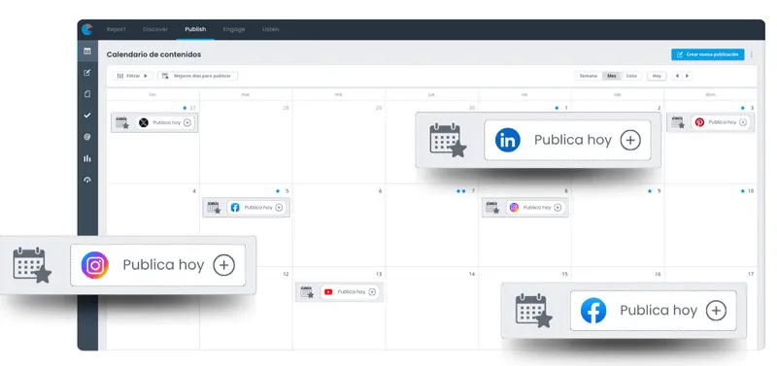The height and width of the screenshot is (366, 777).
Task: Open the three-dot more options menu
Action: tap(751, 54)
